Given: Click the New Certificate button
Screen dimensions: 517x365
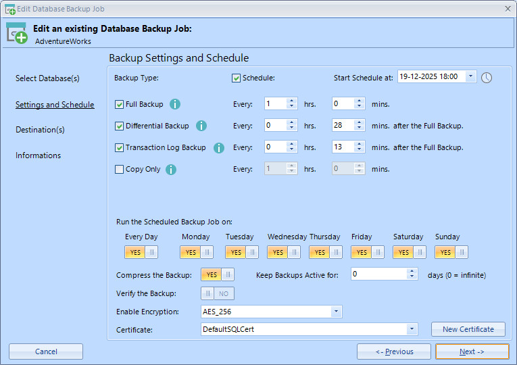Looking at the screenshot, I should (x=468, y=329).
